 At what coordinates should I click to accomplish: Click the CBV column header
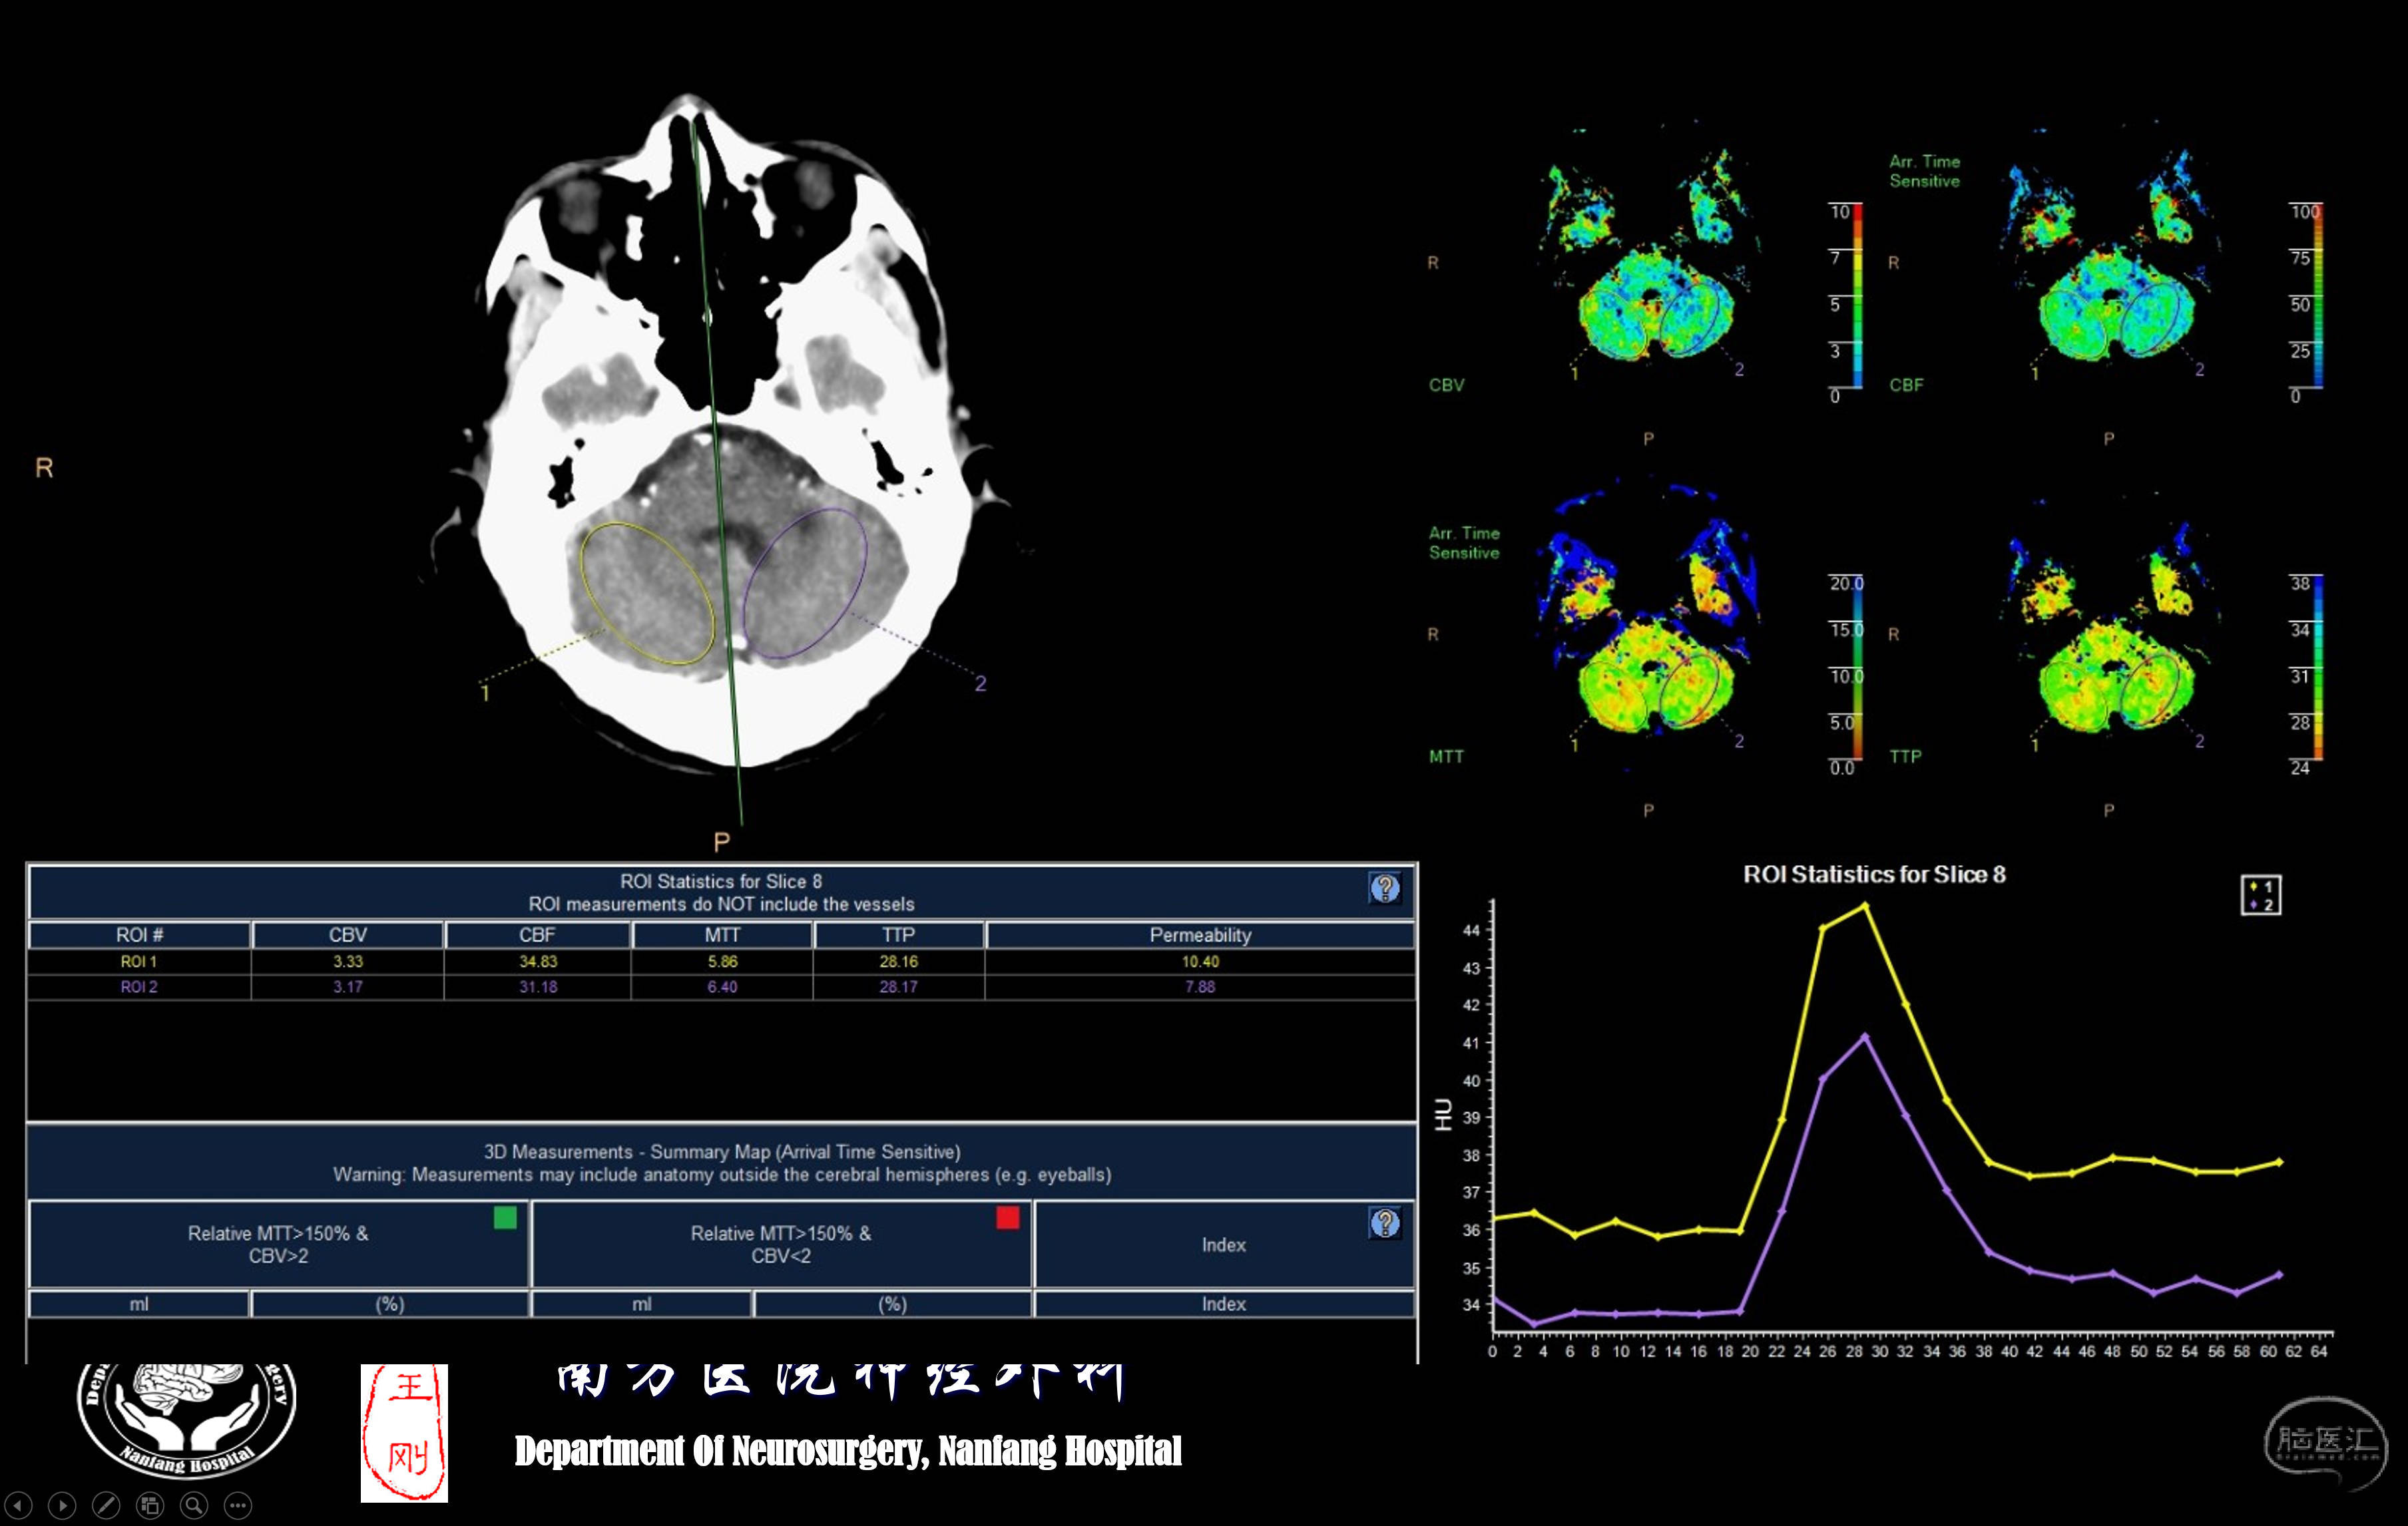coord(347,936)
